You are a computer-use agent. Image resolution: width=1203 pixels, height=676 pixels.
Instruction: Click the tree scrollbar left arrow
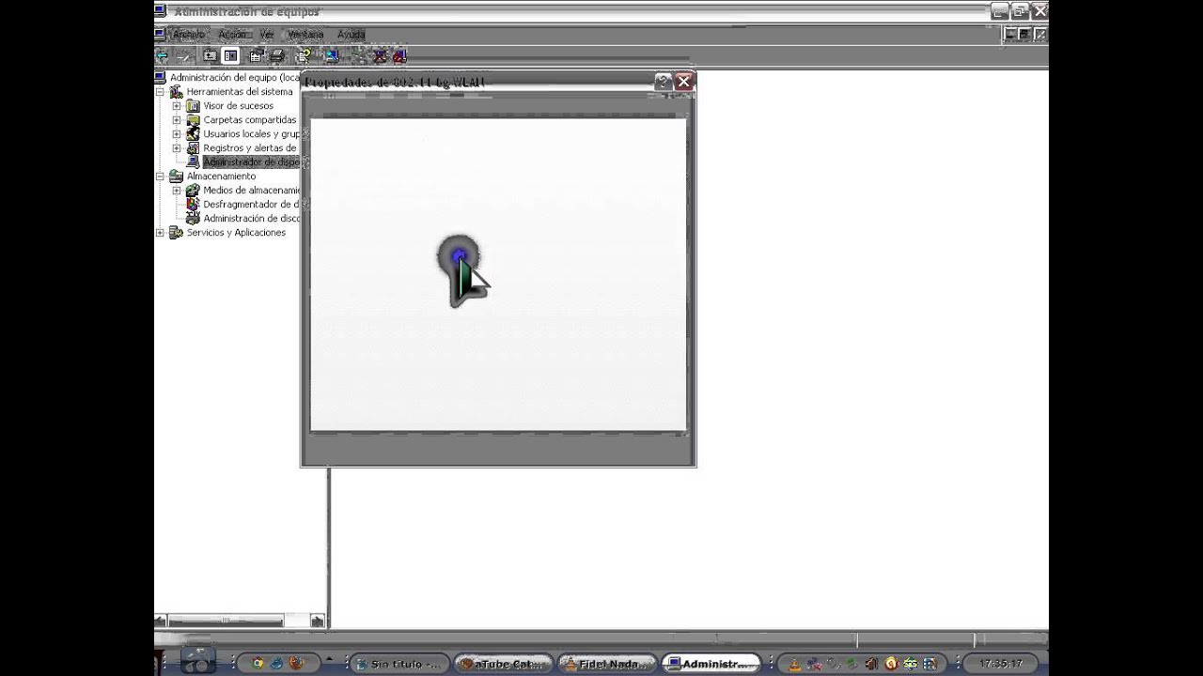(x=161, y=621)
